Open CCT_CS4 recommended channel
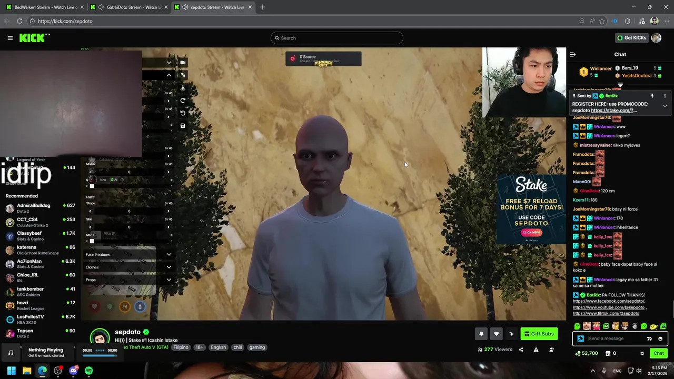Image resolution: width=674 pixels, height=379 pixels. pyautogui.click(x=41, y=222)
